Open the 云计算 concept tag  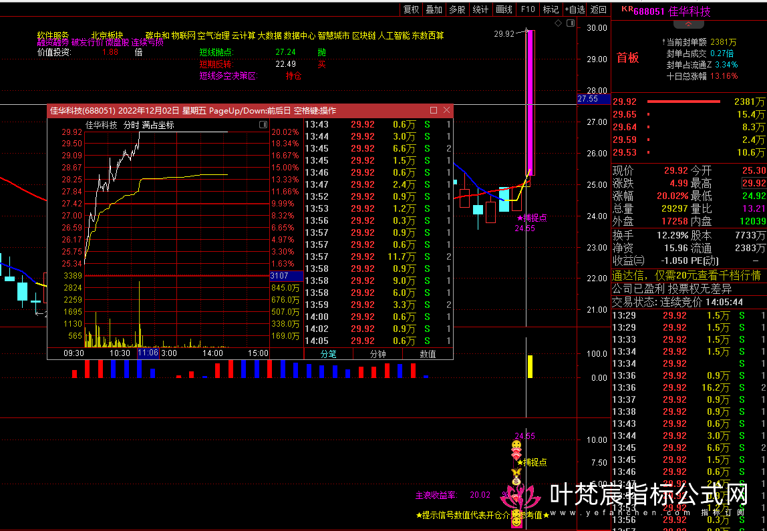(x=244, y=35)
